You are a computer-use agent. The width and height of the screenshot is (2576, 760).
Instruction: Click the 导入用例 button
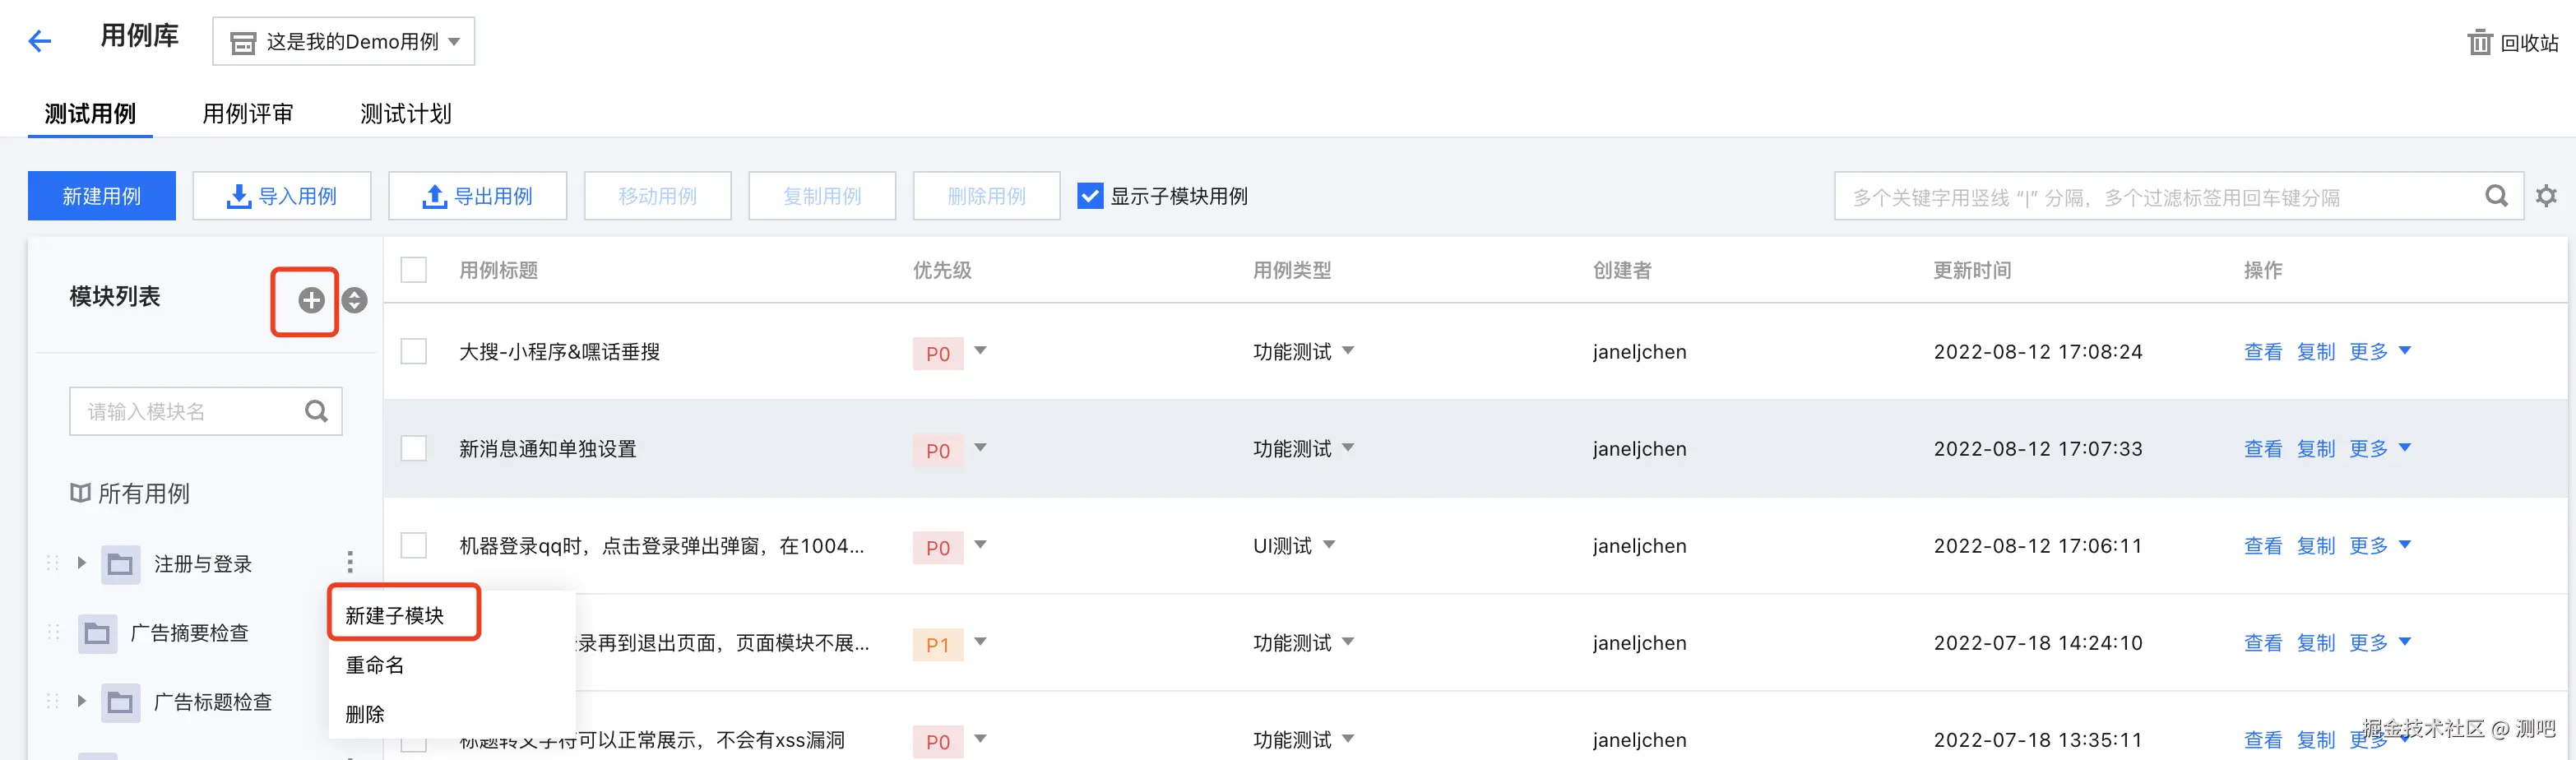pyautogui.click(x=282, y=196)
